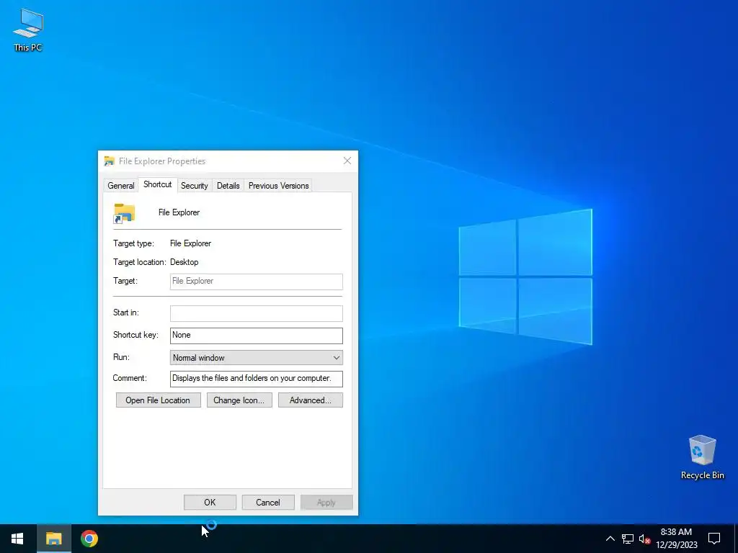This screenshot has height=553, width=738.
Task: Click the Start in input field
Action: [x=256, y=313]
